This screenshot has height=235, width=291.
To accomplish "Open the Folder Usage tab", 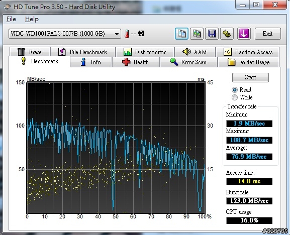I will [248, 62].
